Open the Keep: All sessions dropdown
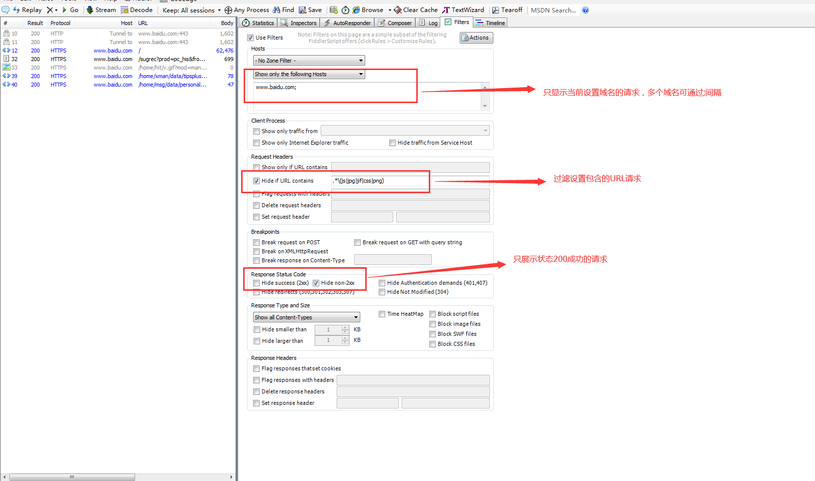 tap(192, 10)
